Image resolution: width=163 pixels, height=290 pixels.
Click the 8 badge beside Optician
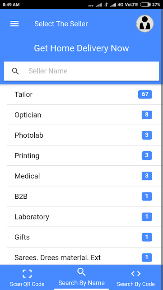point(147,115)
